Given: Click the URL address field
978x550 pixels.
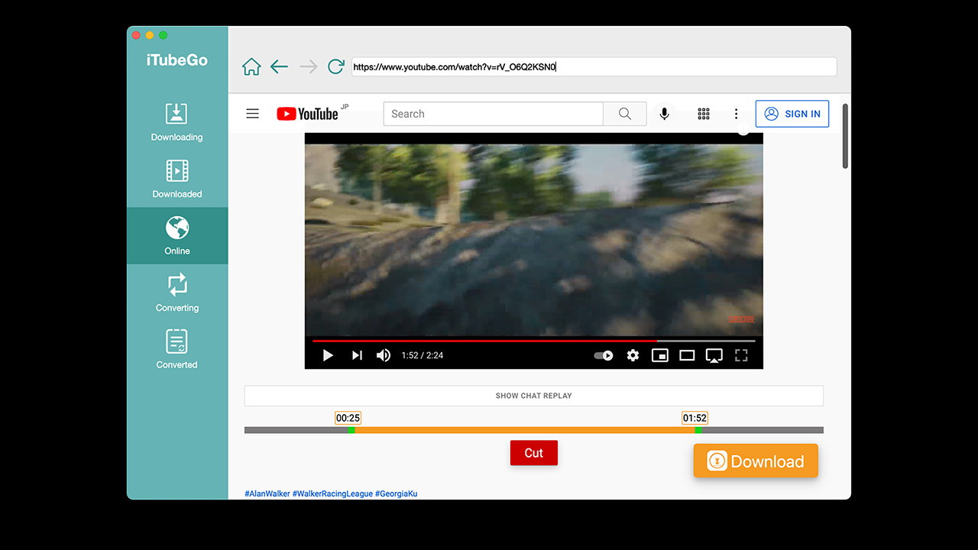Looking at the screenshot, I should tap(594, 67).
